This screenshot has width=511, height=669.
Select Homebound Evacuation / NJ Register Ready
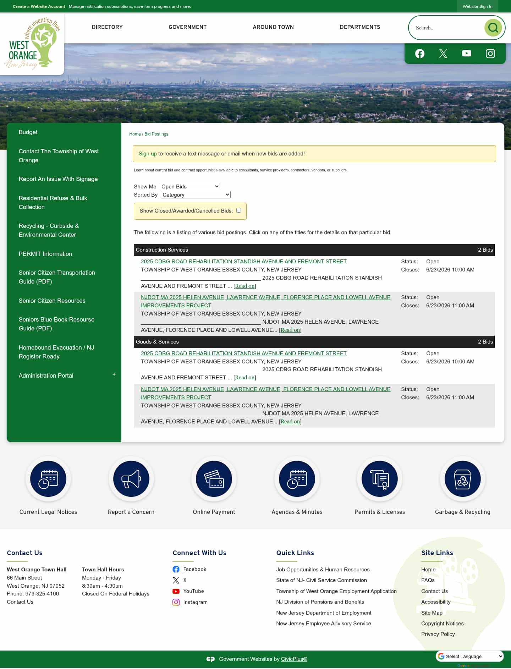[56, 352]
